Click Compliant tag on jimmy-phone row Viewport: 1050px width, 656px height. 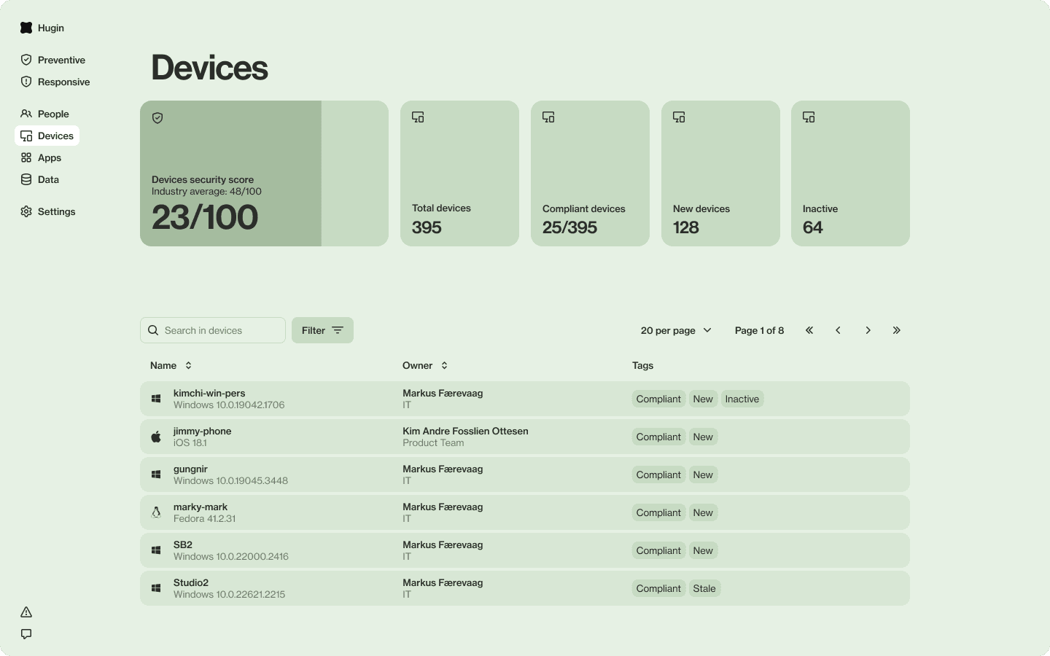point(658,437)
